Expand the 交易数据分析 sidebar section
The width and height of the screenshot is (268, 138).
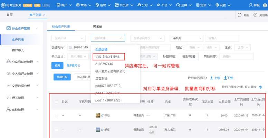37,86
